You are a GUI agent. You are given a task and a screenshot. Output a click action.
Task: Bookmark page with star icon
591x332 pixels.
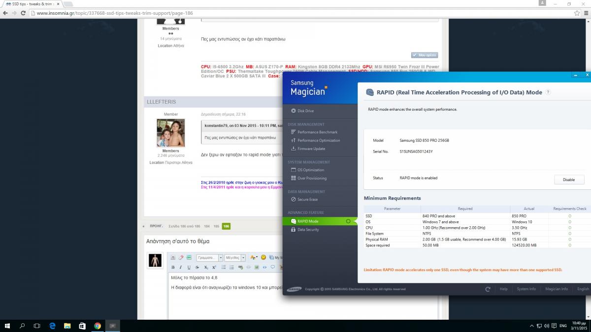point(577,13)
